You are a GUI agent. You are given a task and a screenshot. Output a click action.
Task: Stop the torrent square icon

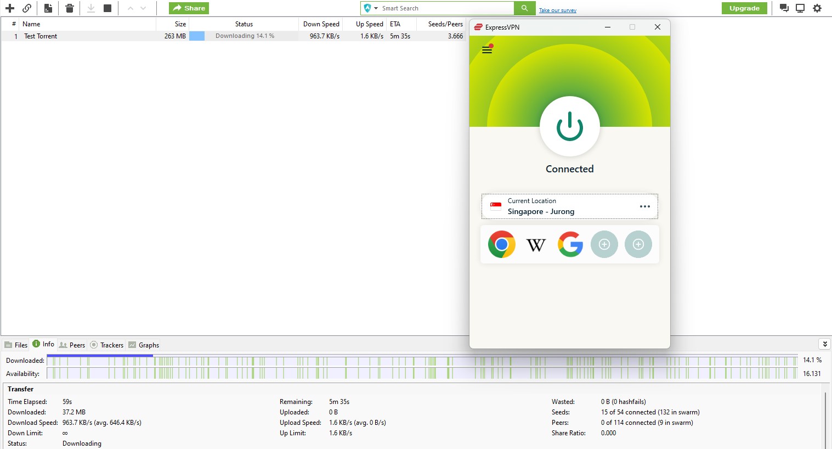107,8
